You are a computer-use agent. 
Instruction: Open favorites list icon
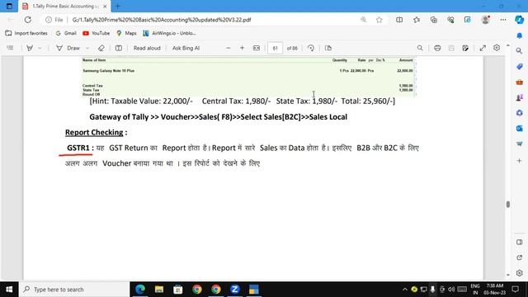pyautogui.click(x=417, y=20)
